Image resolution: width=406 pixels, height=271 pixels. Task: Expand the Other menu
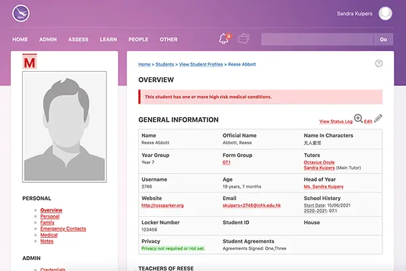point(168,39)
